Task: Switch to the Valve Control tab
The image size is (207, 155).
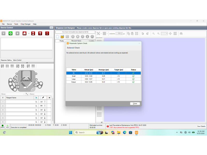Action: pos(17,60)
